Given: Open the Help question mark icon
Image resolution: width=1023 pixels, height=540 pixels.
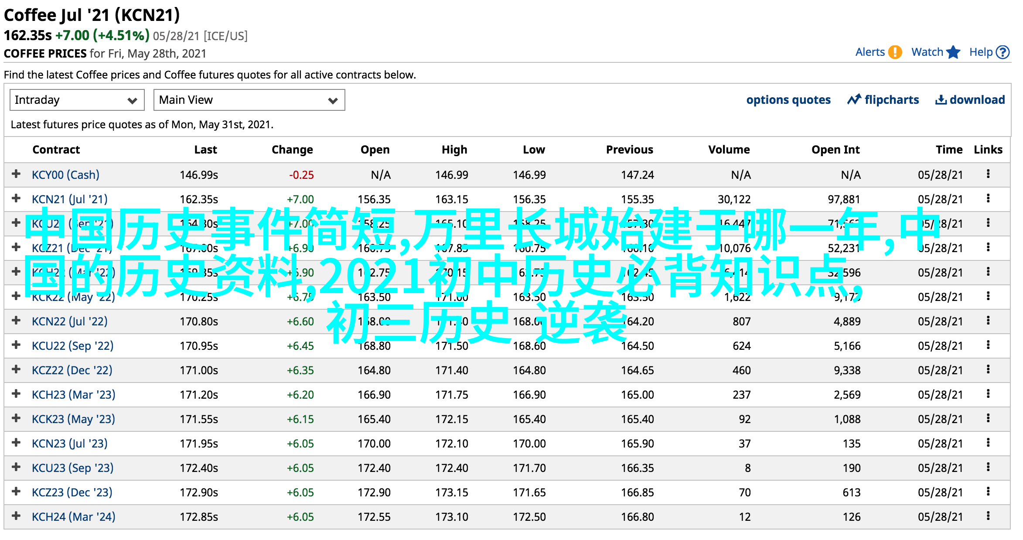Looking at the screenshot, I should point(1003,52).
